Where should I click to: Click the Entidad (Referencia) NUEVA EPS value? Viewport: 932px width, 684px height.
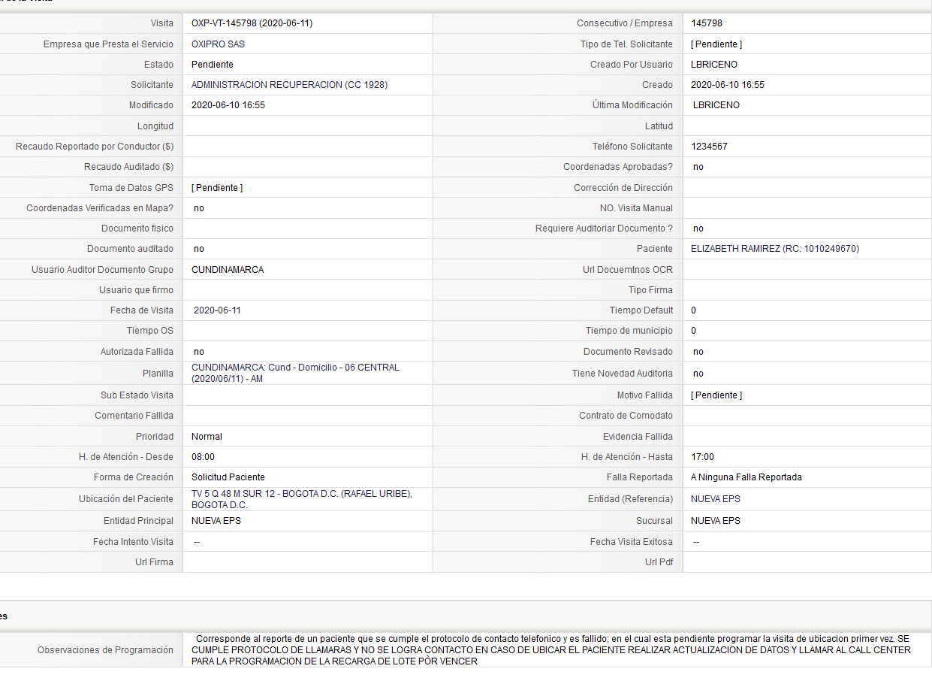716,499
